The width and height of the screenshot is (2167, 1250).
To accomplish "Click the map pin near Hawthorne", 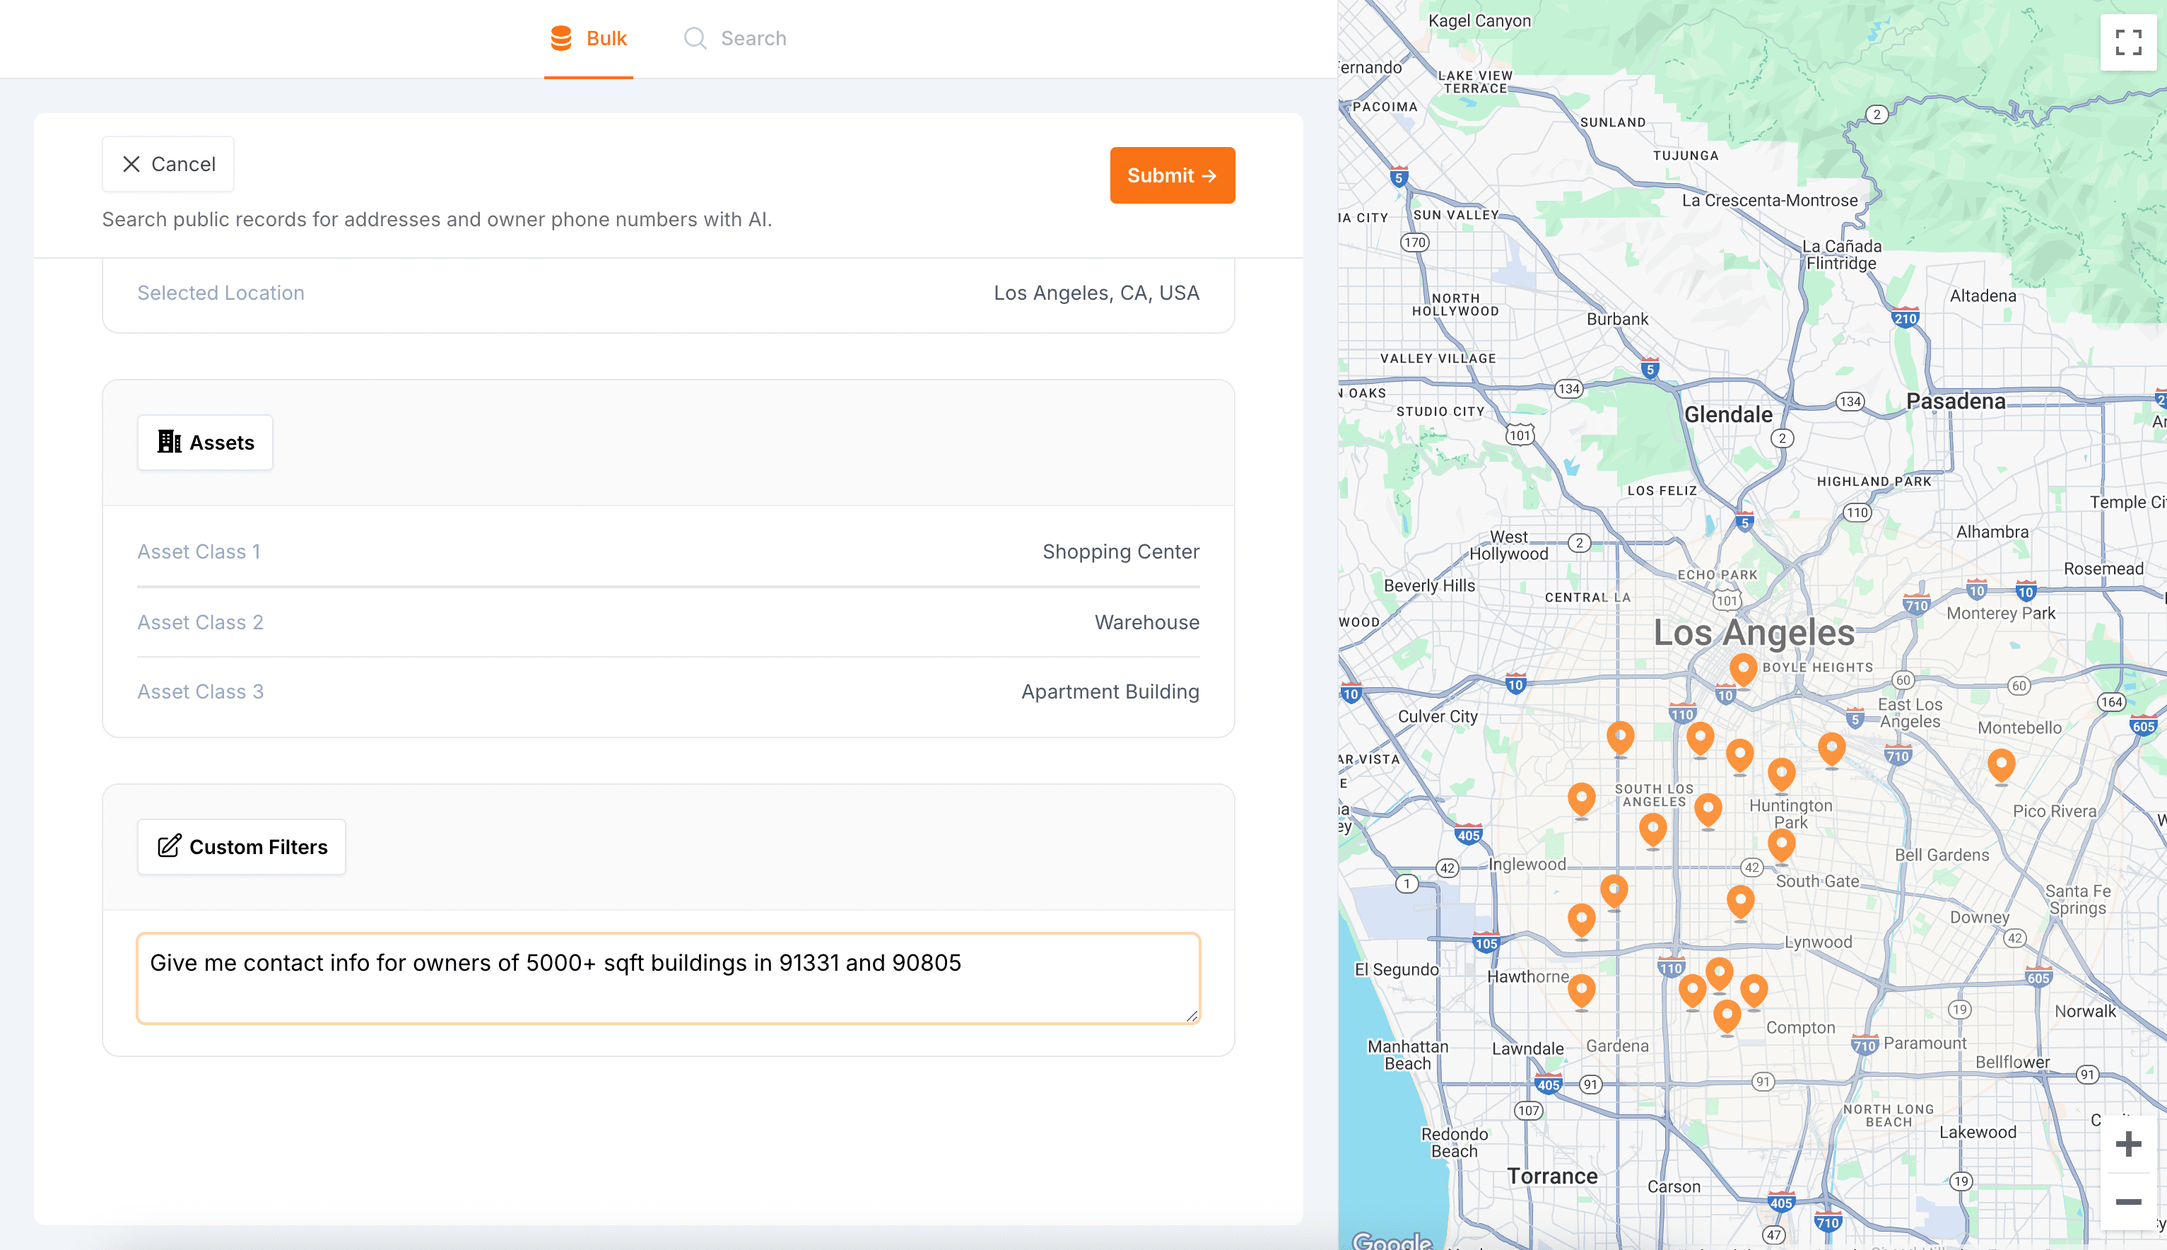I will point(1581,990).
